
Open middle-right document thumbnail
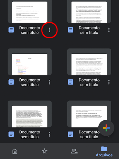coord(89,62)
